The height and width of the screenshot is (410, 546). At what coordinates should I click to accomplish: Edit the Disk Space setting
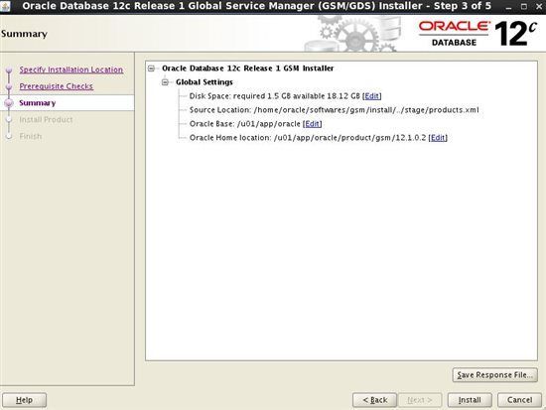[372, 96]
